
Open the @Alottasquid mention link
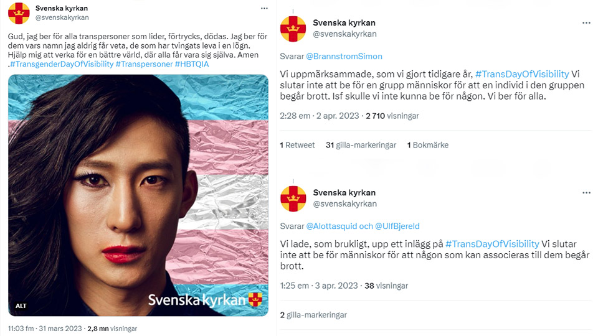pyautogui.click(x=331, y=226)
